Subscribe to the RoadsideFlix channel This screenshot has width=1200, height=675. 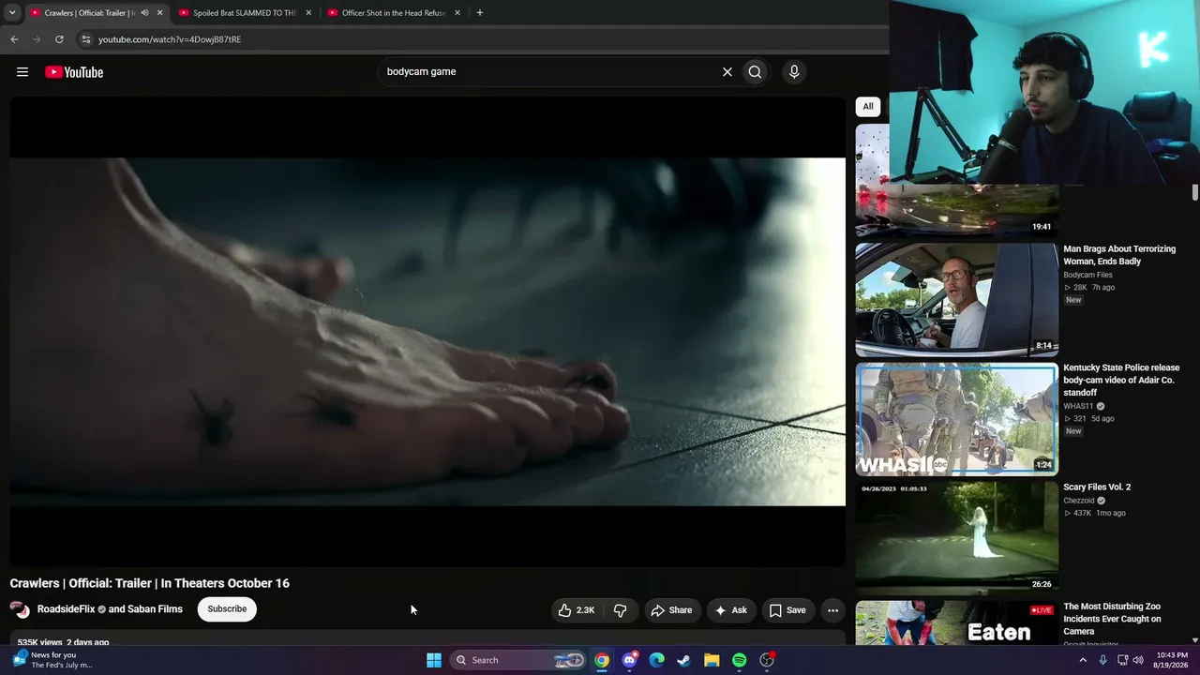(x=227, y=609)
